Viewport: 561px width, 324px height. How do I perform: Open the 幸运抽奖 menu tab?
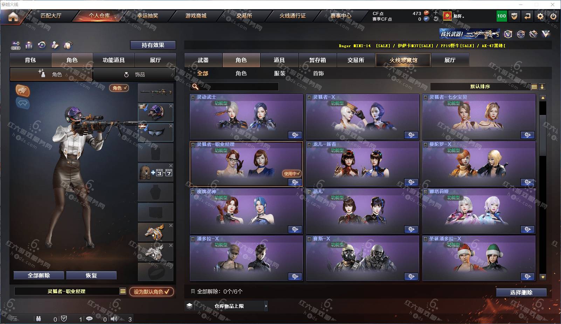pyautogui.click(x=147, y=16)
